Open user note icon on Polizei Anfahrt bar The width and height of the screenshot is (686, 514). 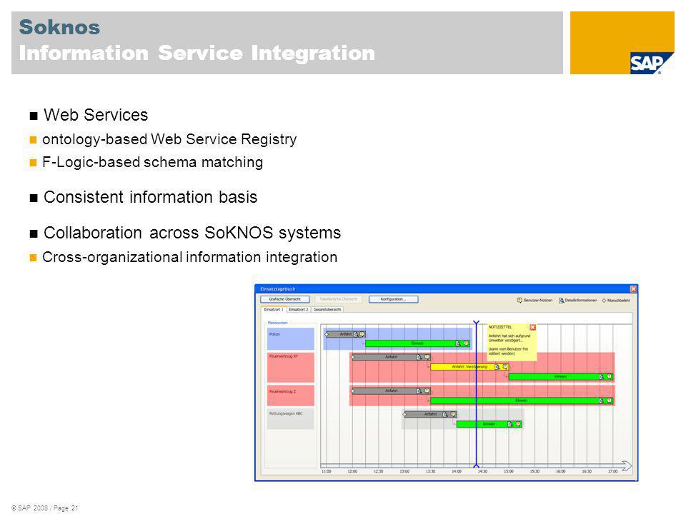362,334
